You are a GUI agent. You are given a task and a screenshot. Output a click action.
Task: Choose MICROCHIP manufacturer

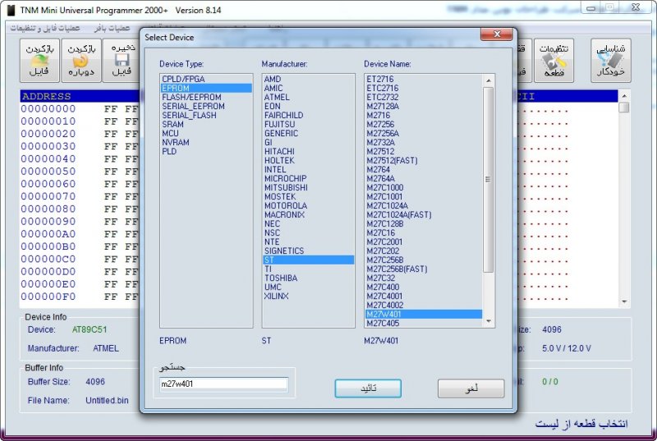tap(309, 178)
